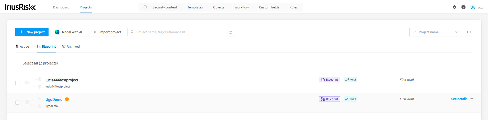This screenshot has height=120, width=488.
Task: Open the Projects menu
Action: [x=86, y=7]
